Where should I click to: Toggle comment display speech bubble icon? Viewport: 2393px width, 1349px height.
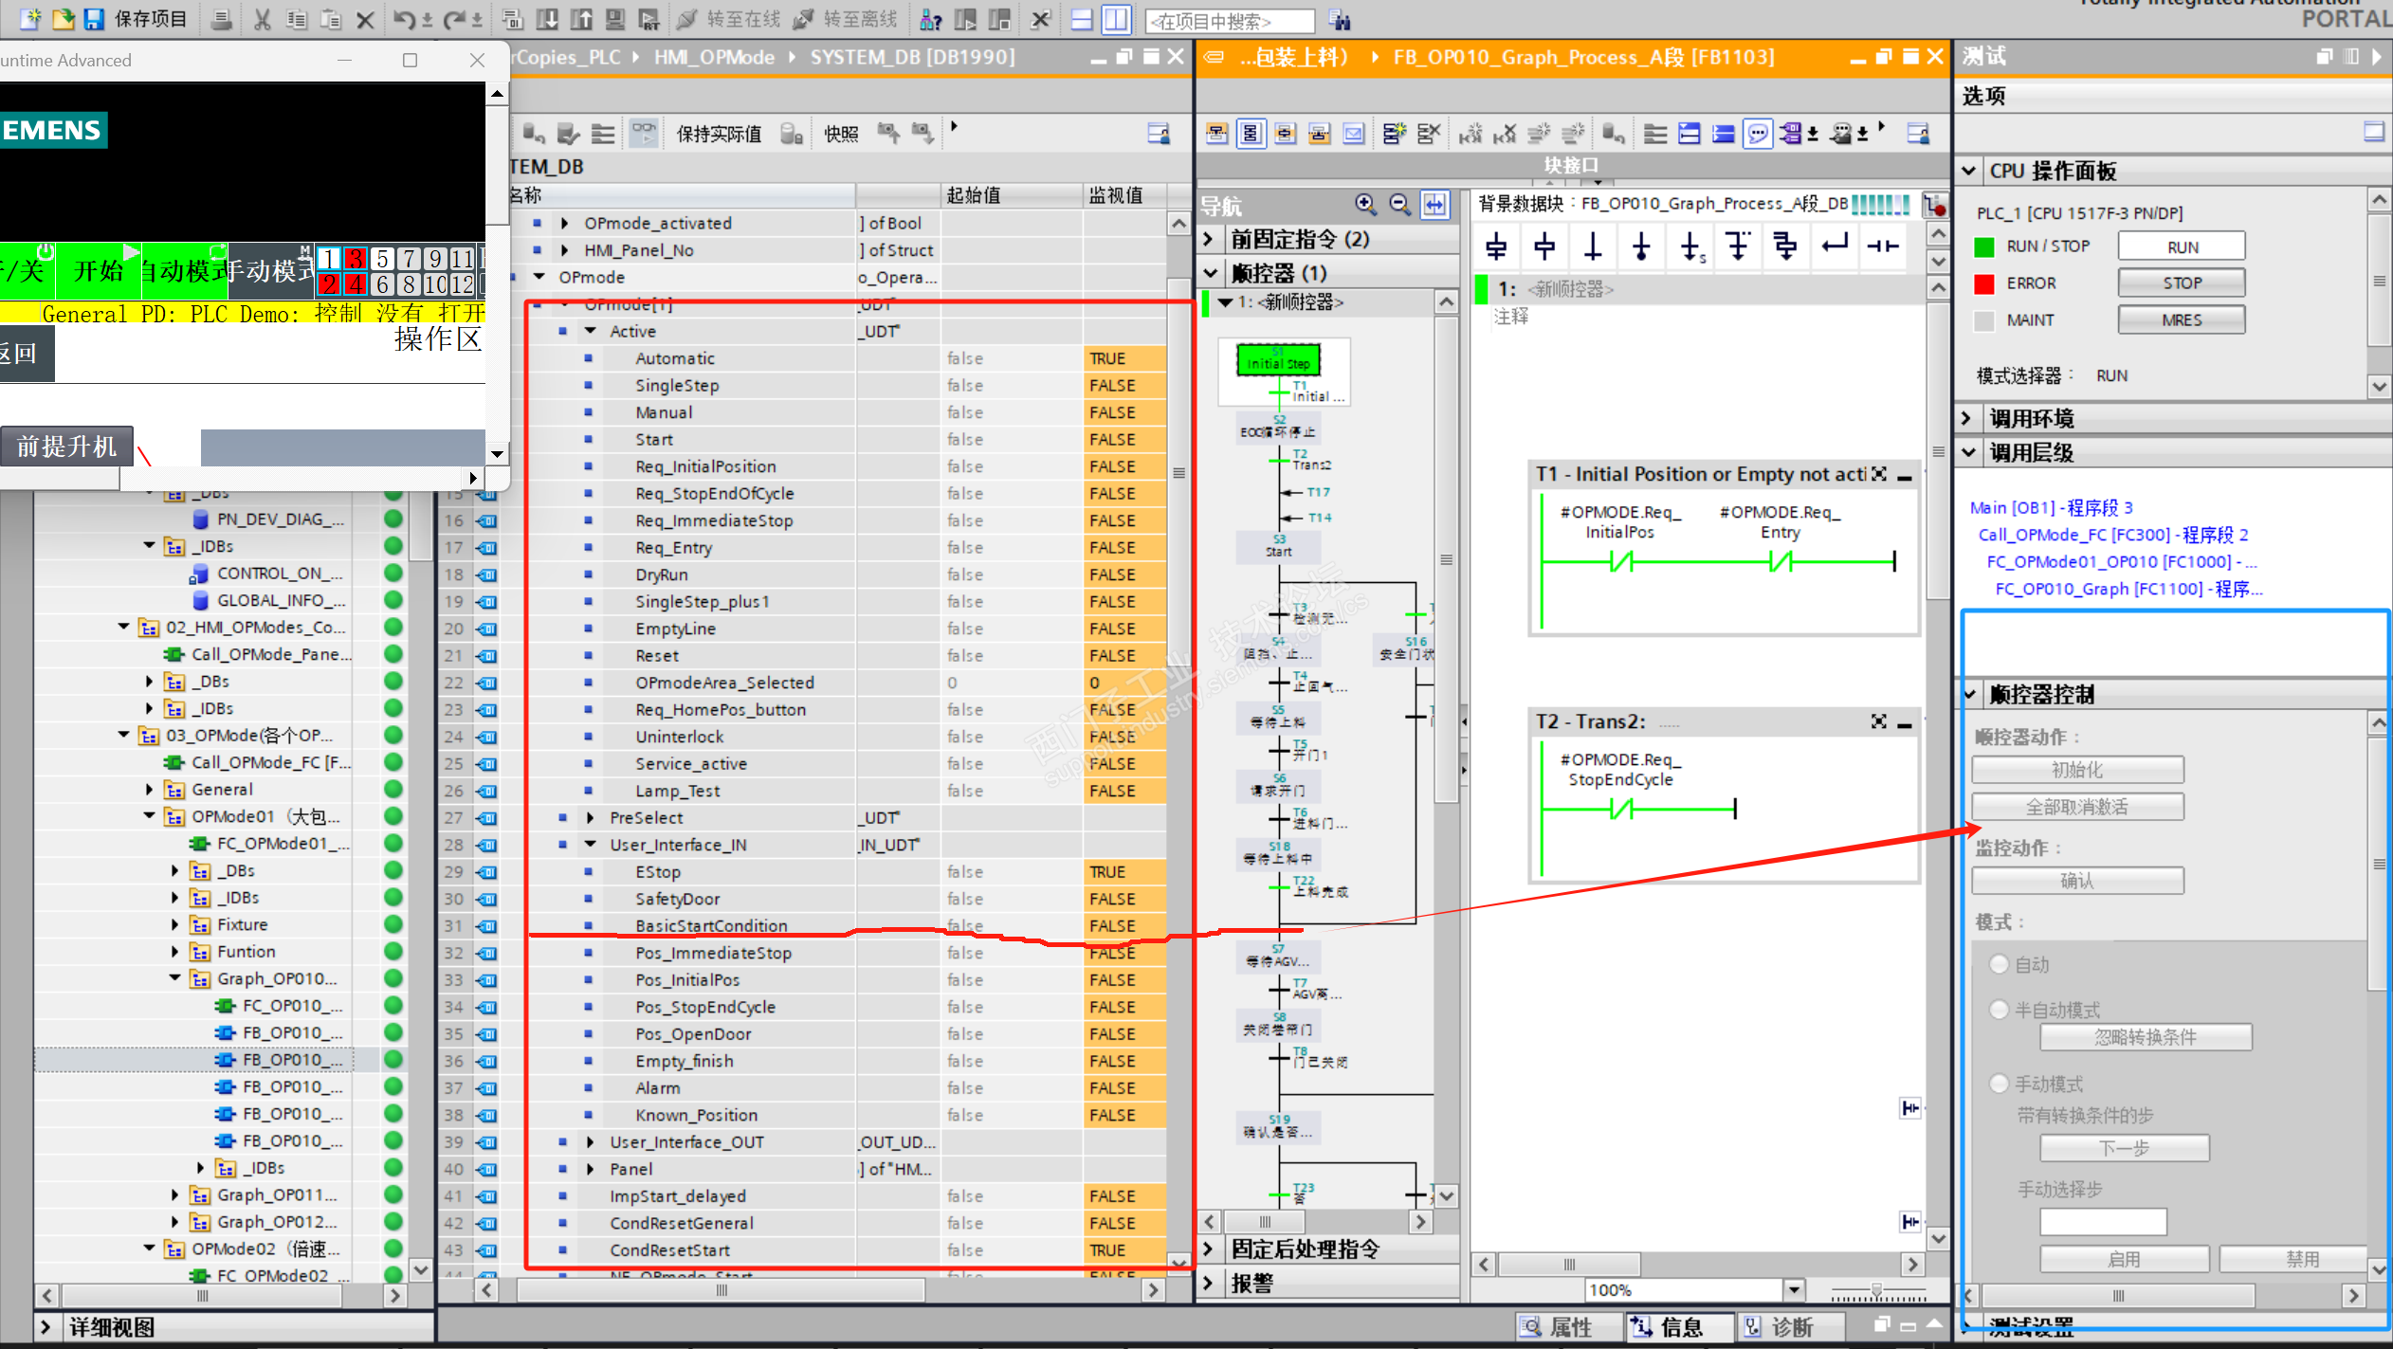[x=1758, y=135]
